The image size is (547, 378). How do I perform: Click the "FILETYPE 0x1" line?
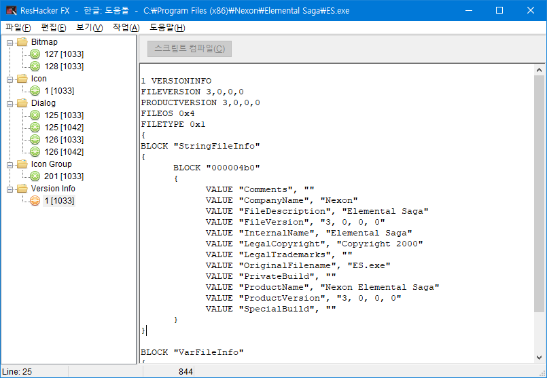coord(173,124)
